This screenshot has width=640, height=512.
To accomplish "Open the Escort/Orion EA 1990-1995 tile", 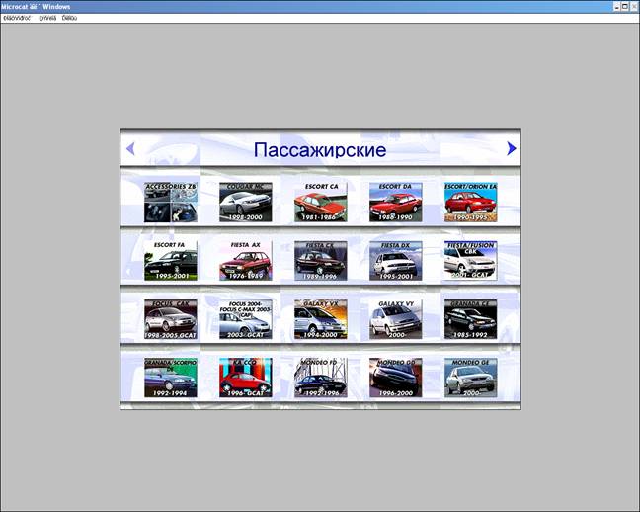I will [470, 202].
